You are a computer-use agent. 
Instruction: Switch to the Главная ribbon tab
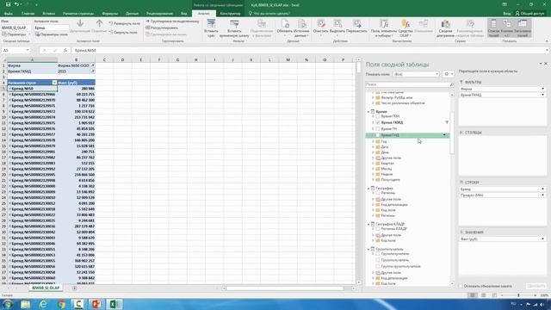pyautogui.click(x=28, y=14)
